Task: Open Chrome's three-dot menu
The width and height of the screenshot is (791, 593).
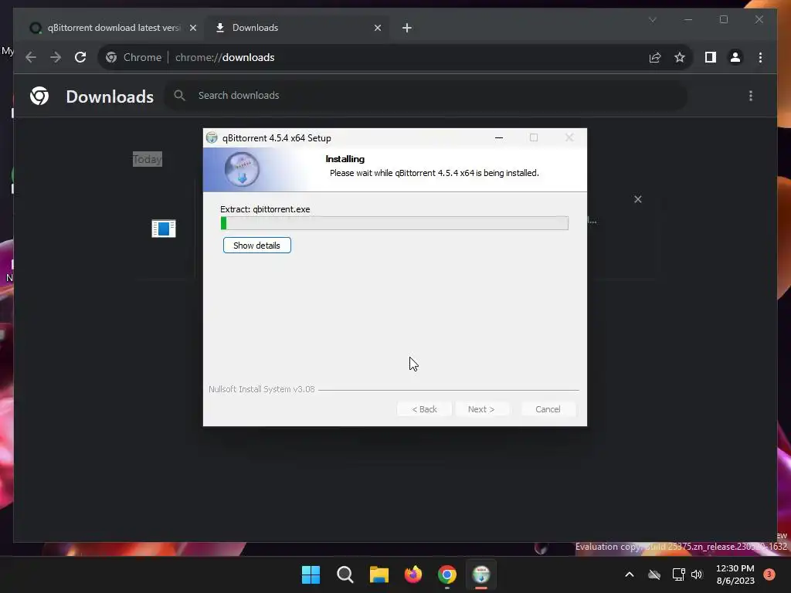Action: coord(760,57)
